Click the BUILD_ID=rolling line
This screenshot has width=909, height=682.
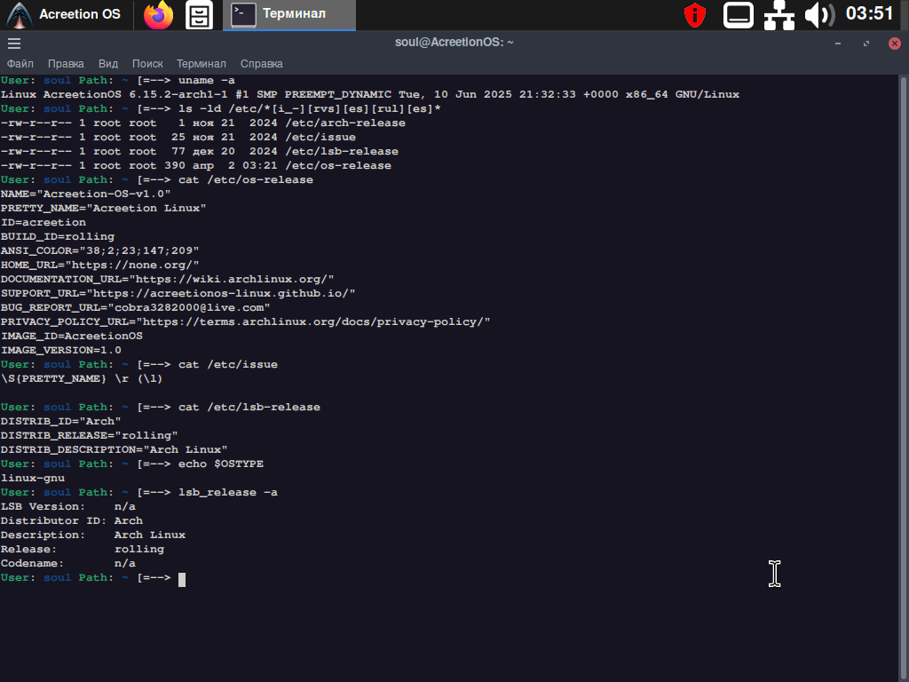[x=58, y=236]
